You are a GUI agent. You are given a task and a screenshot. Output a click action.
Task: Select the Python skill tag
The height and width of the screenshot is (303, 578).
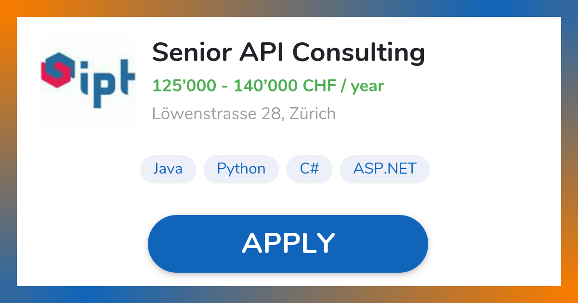(x=241, y=169)
